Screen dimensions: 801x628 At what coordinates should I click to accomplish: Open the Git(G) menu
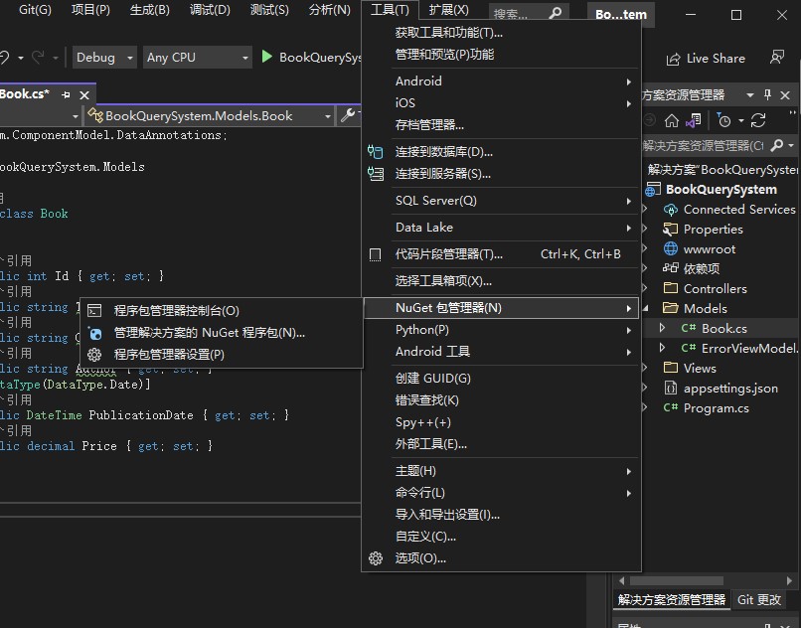35,10
